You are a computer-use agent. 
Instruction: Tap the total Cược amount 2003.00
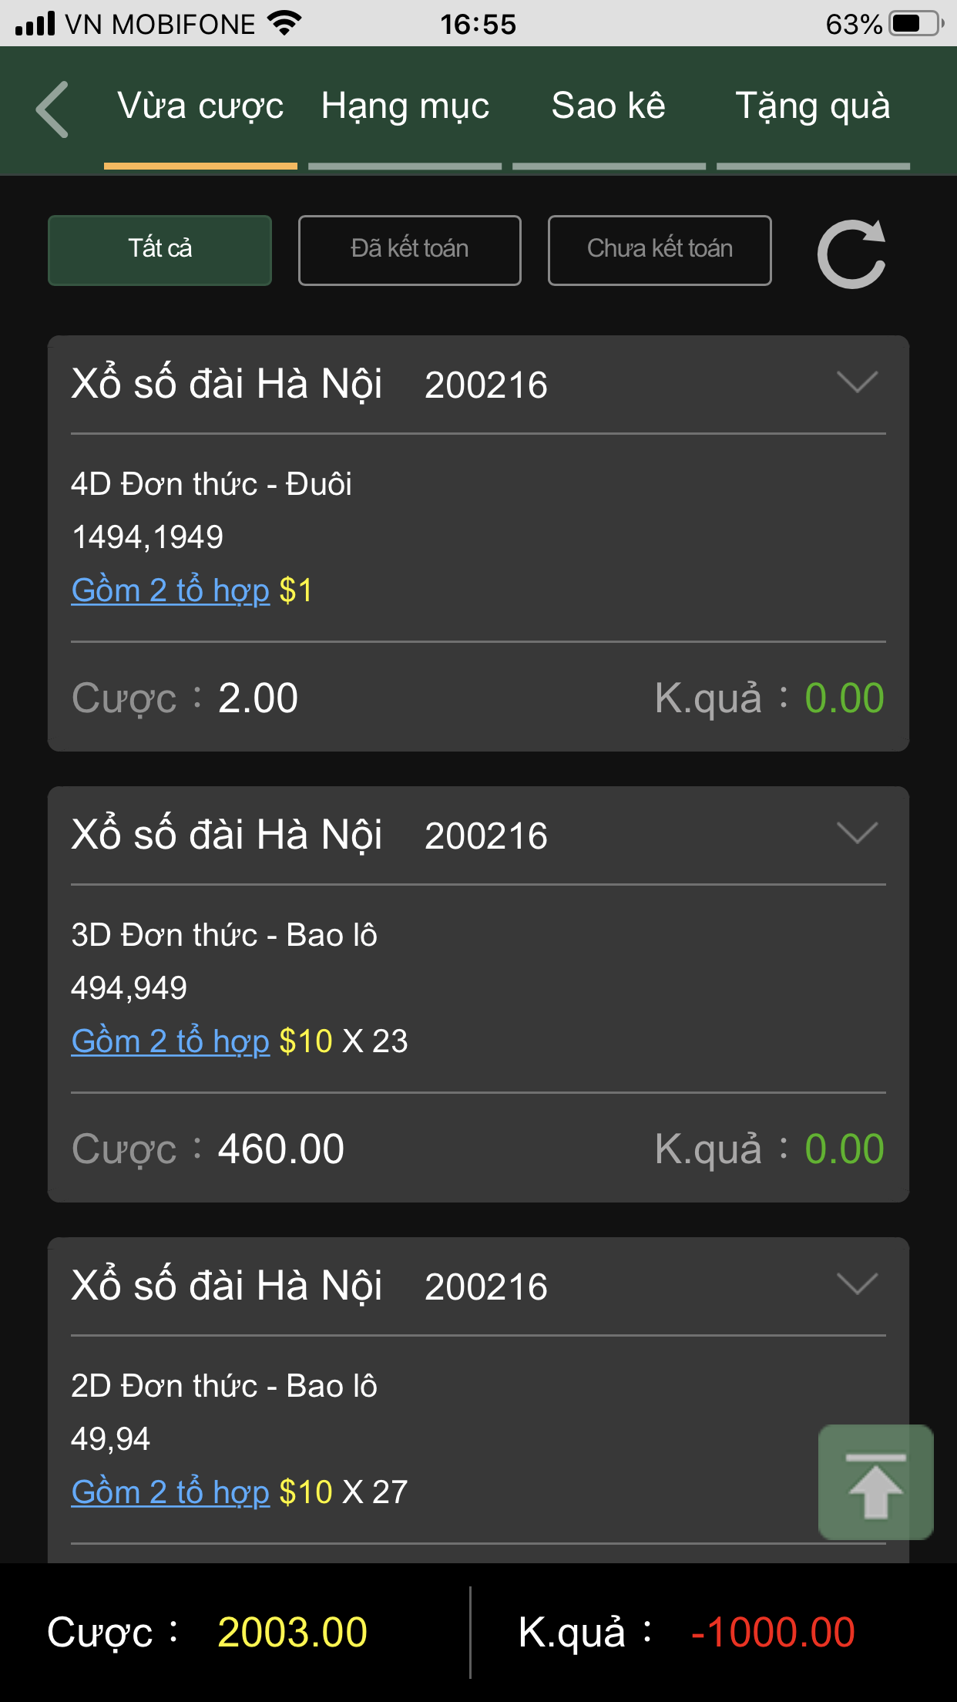tap(292, 1632)
